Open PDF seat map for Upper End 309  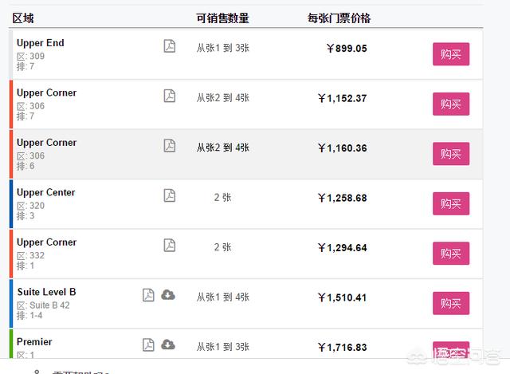pos(170,46)
